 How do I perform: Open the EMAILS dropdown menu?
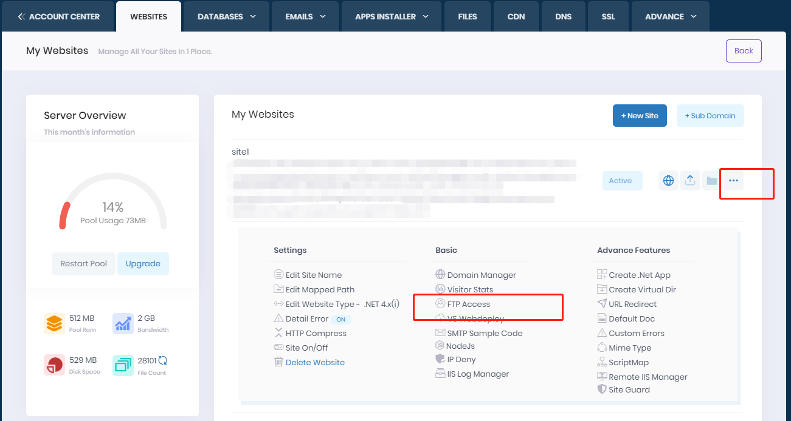[x=305, y=16]
